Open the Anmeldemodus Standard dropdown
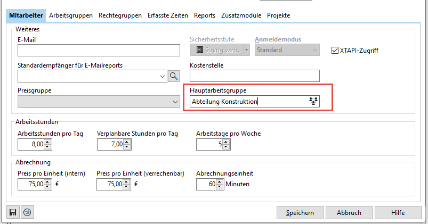 (314, 51)
